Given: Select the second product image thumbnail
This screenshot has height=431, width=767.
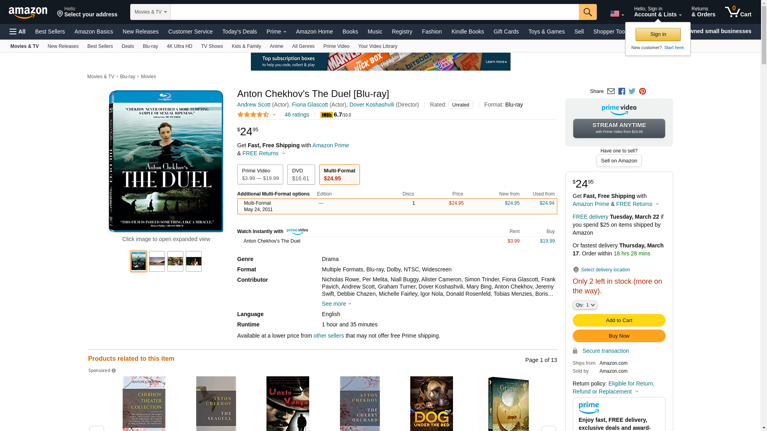Looking at the screenshot, I should tap(157, 261).
